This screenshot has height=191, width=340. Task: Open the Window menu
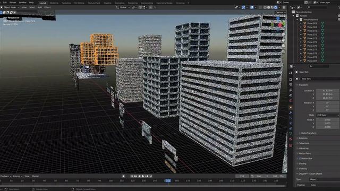coord(22,2)
